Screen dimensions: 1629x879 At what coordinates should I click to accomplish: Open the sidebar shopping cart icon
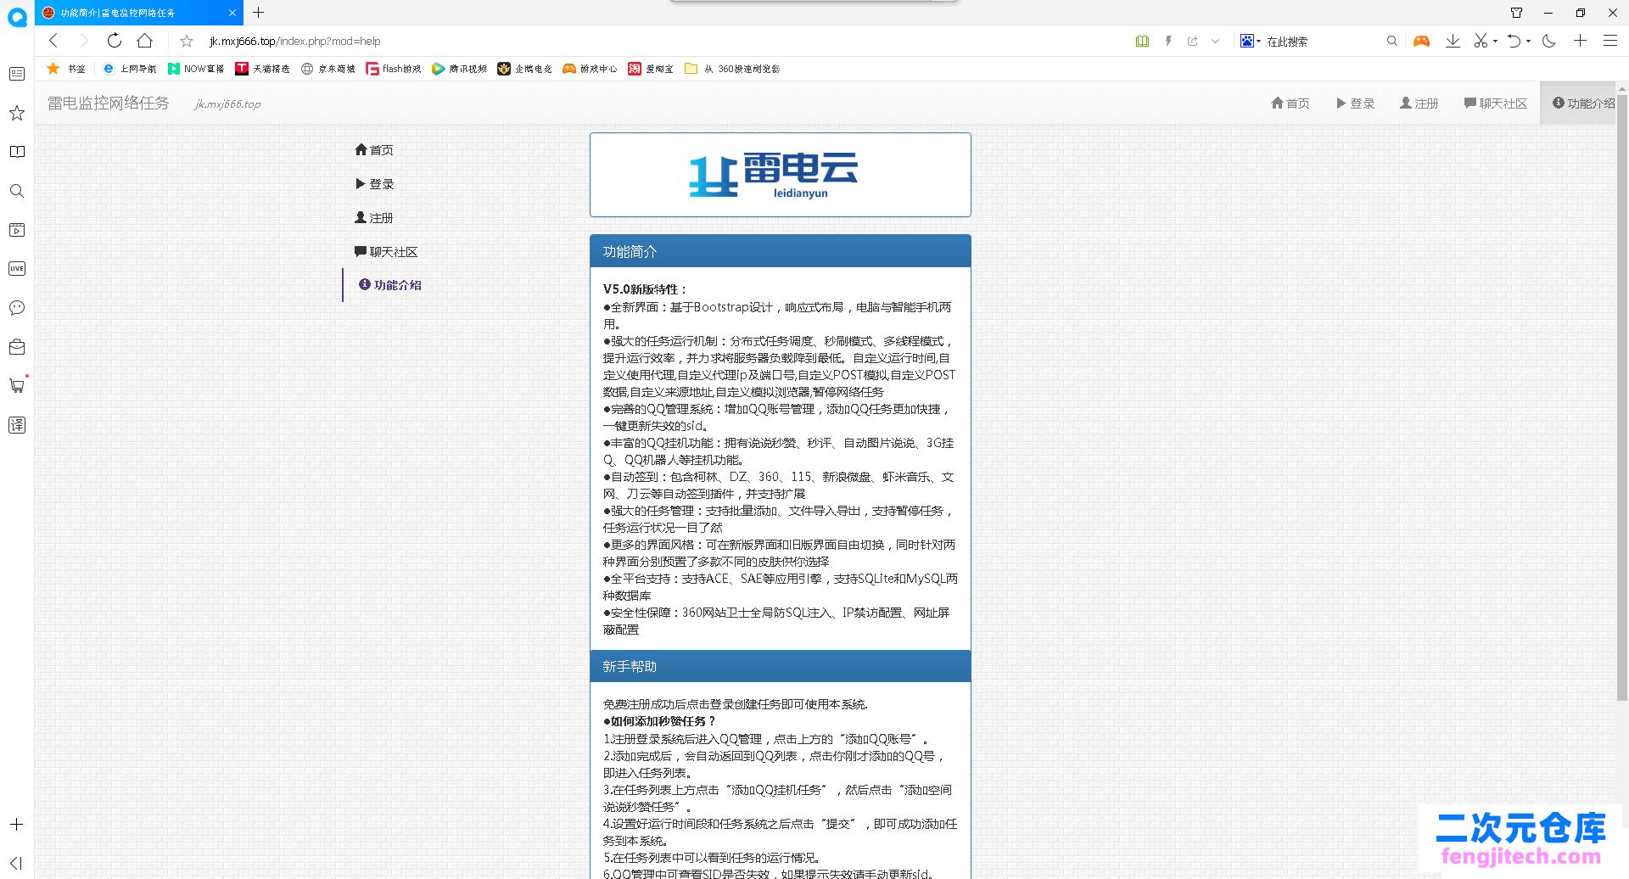(17, 386)
